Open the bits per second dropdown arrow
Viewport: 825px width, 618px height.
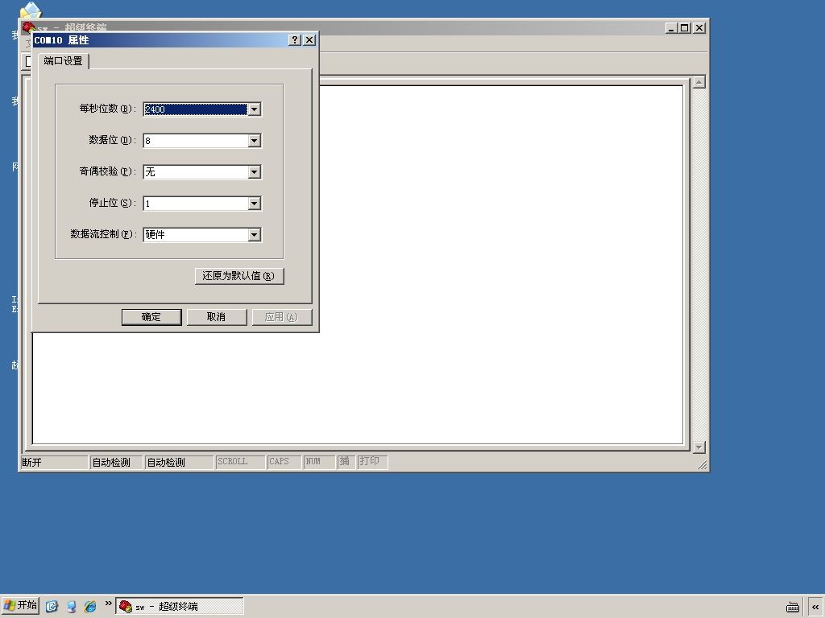click(254, 109)
